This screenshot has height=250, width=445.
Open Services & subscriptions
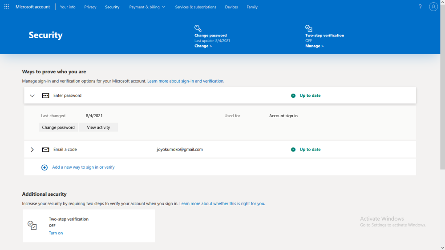195,7
